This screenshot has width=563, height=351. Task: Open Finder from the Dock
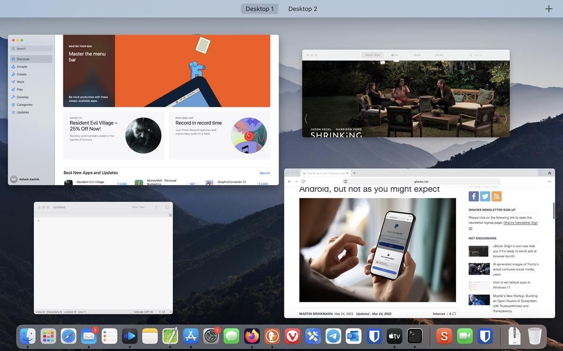[28, 336]
